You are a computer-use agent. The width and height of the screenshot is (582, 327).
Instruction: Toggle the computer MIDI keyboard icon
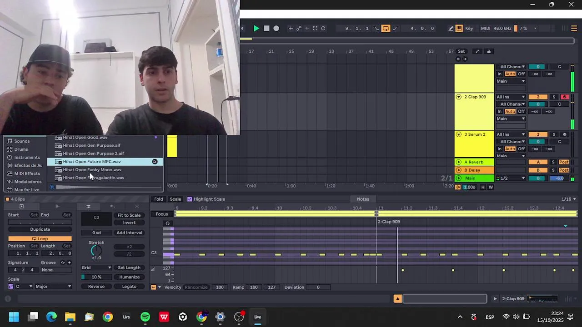tap(459, 28)
